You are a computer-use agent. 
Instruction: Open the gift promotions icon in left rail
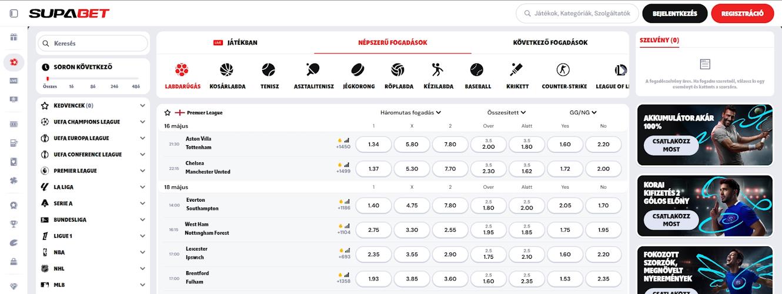click(14, 38)
